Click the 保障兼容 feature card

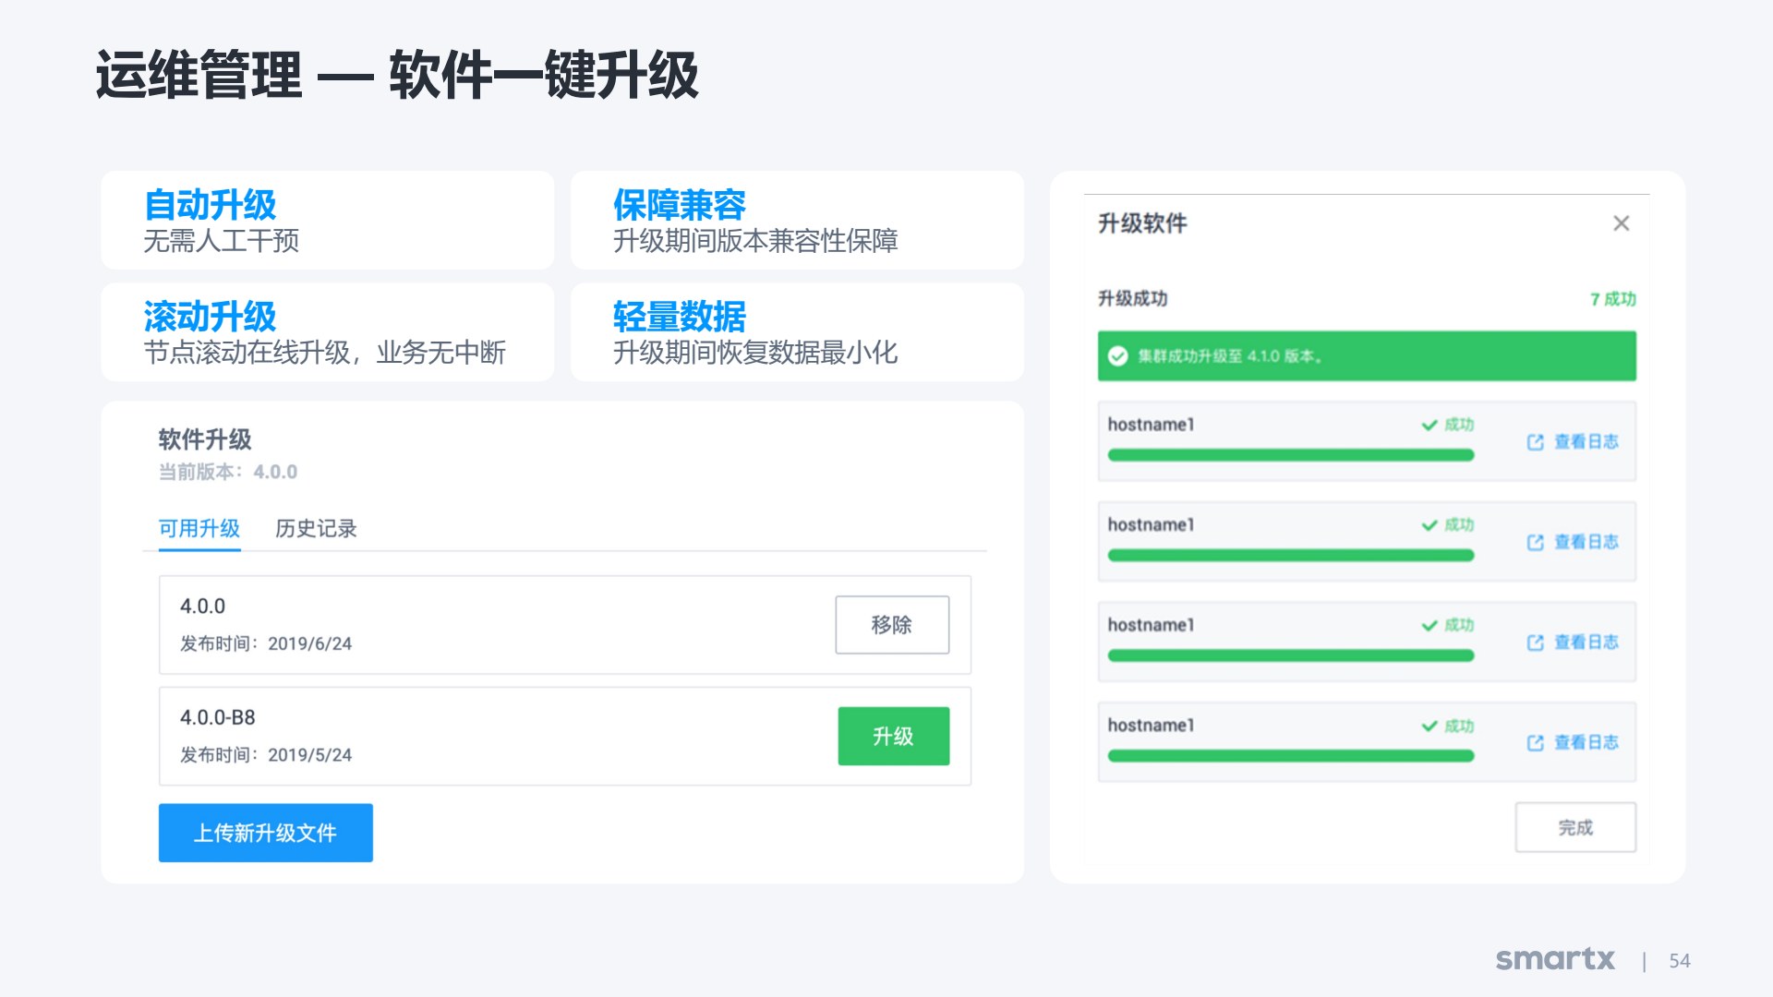click(x=797, y=221)
